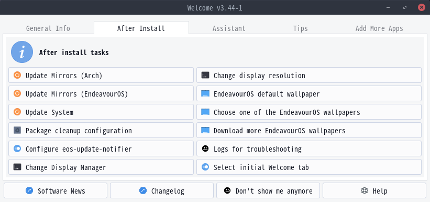Viewport: 430px width, 202px height.
Task: Go to the Add More Apps tab
Action: [x=379, y=28]
